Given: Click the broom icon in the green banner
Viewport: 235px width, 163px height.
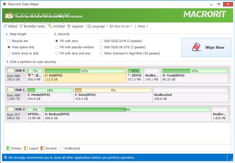Looking at the screenshot, I should [9, 15].
